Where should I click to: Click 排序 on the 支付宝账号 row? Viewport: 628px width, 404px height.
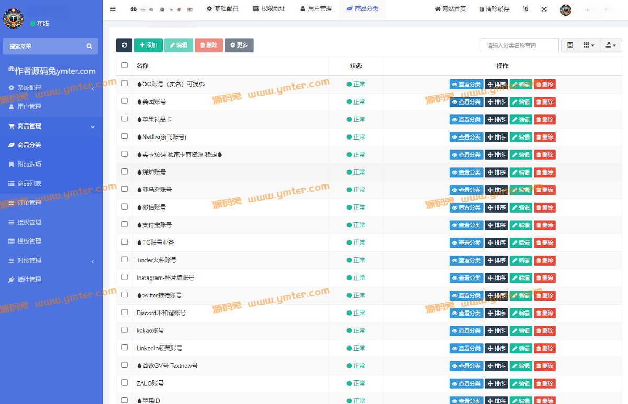point(496,225)
